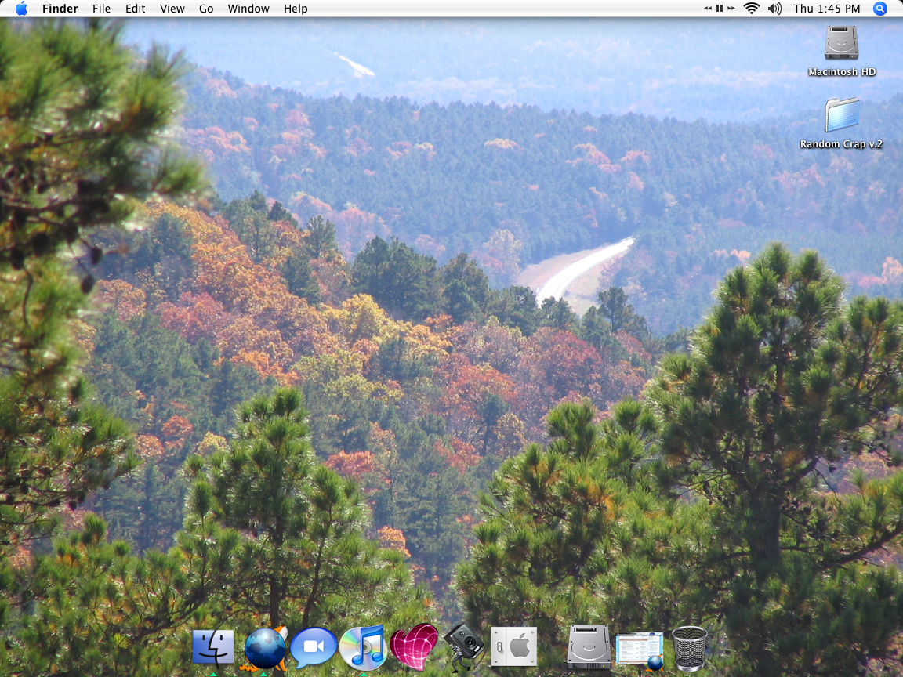Screen dimensions: 903x677
Task: Open the Help menu
Action: [x=296, y=9]
